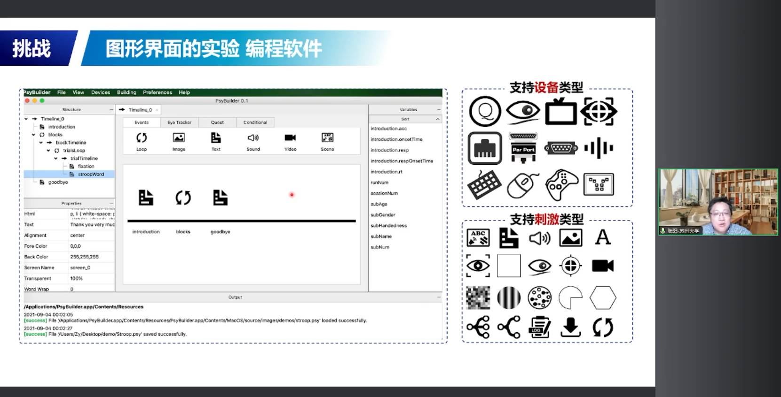Open the Sort dropdown in Variables panel
The height and width of the screenshot is (397, 781).
click(405, 119)
